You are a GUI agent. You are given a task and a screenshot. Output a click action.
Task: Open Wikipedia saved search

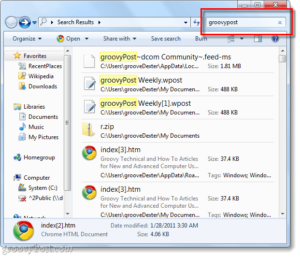pyautogui.click(x=41, y=76)
